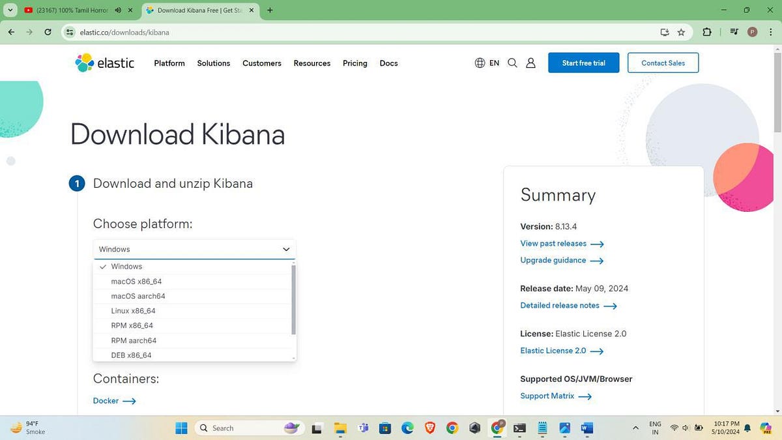Click the View past releases link
Image resolution: width=782 pixels, height=440 pixels.
coord(553,243)
